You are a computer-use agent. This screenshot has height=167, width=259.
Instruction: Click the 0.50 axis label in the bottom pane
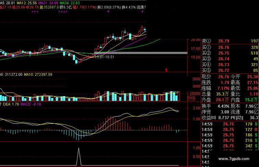click(x=197, y=157)
